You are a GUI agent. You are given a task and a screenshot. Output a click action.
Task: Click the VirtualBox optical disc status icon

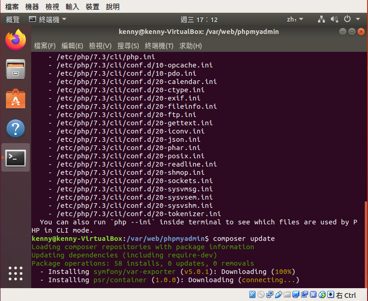coord(261,295)
